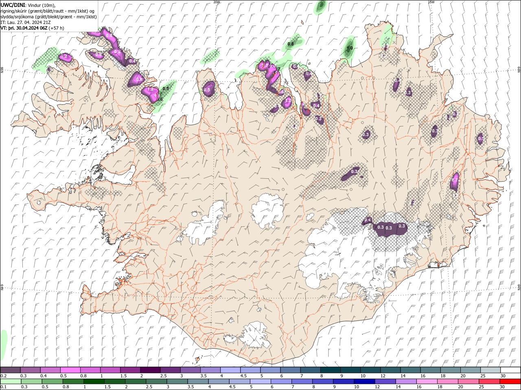
Task: Click the UWC/DINI title text
Action: point(13,4)
